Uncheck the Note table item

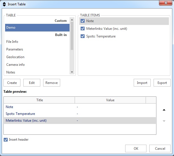click(83, 21)
